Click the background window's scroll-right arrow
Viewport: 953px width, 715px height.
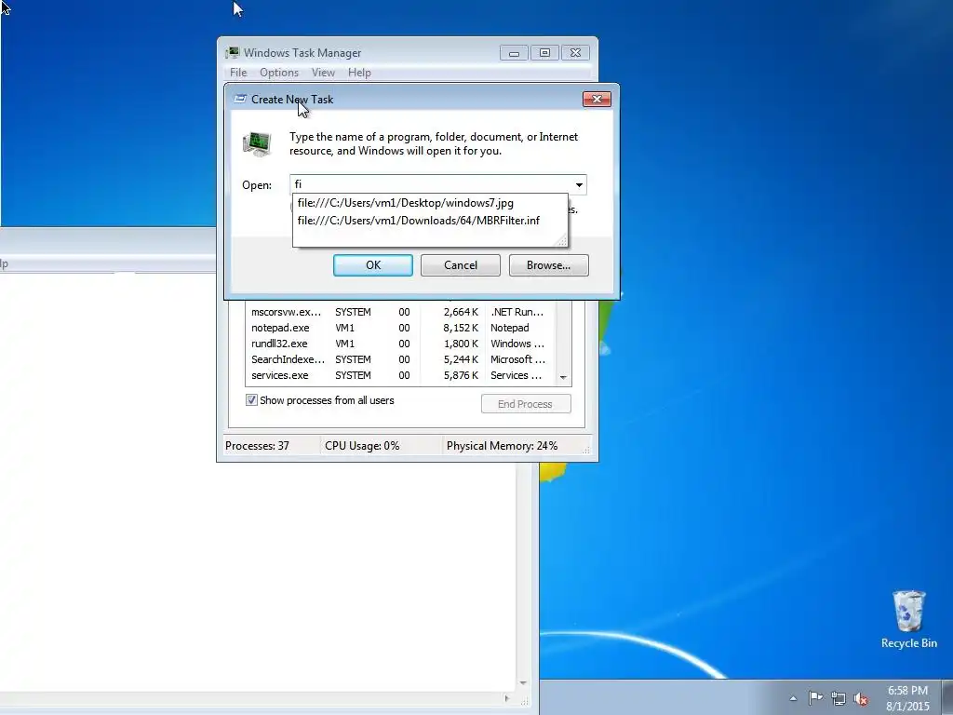point(507,698)
